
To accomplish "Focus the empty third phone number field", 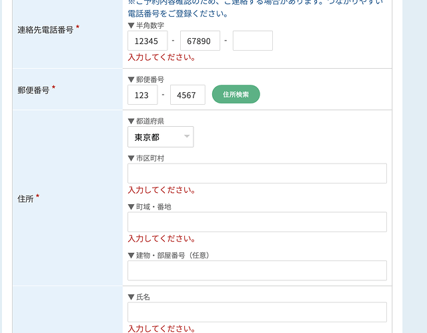I will 252,41.
